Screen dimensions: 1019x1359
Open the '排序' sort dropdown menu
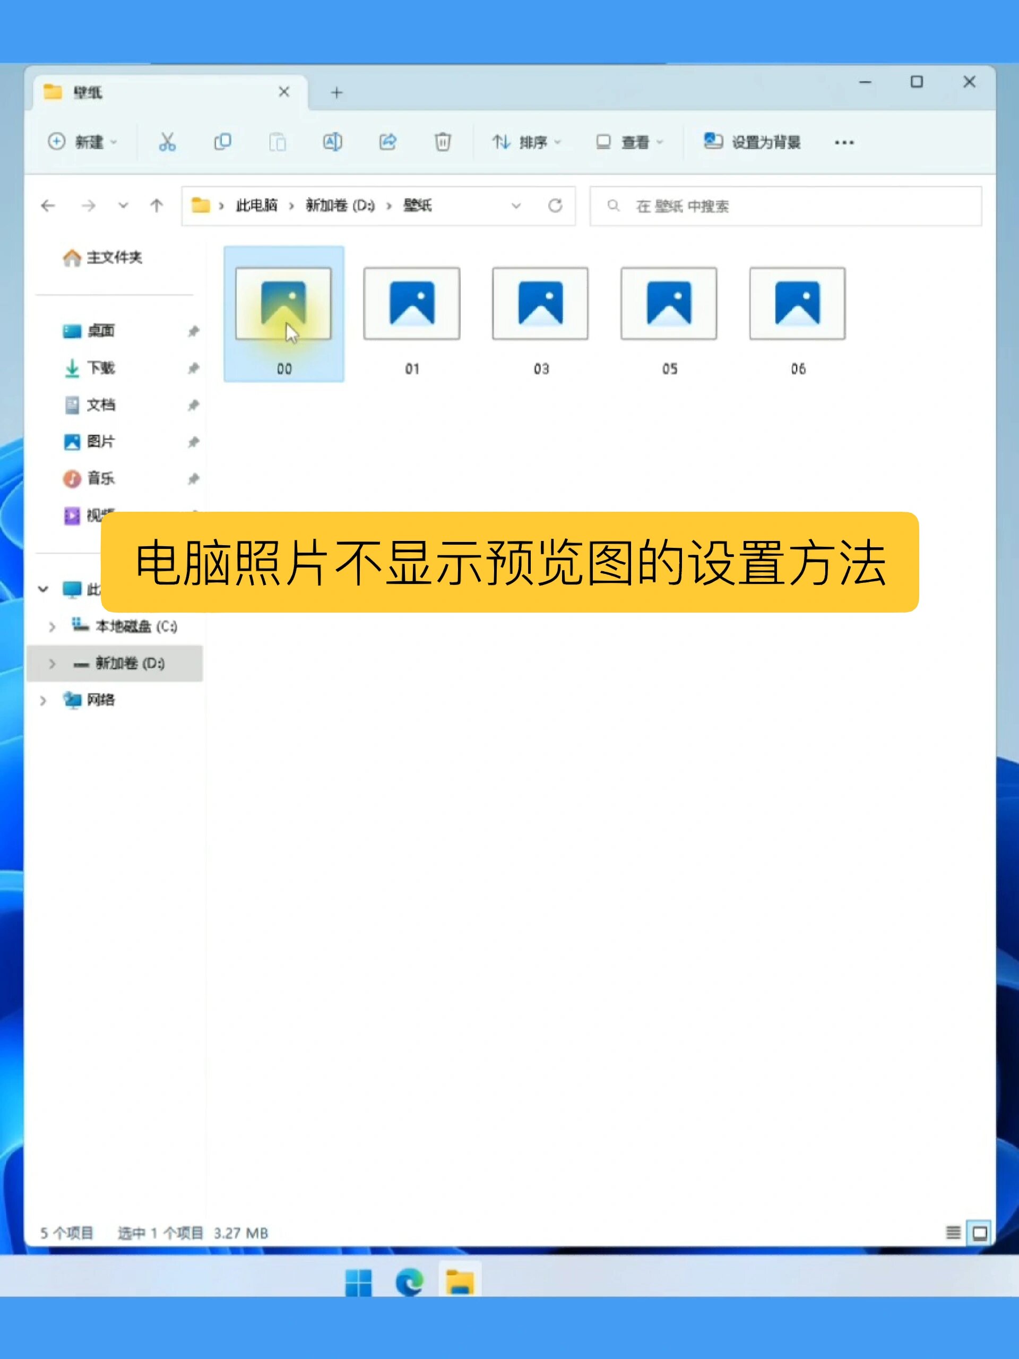click(x=523, y=142)
